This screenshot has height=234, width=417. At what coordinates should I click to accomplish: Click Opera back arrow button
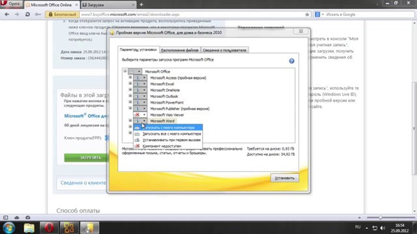coord(7,14)
